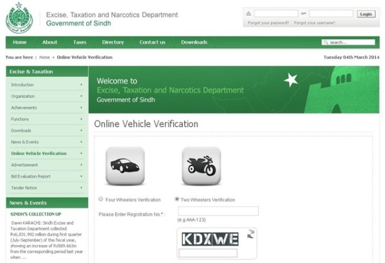Expand the sidebar Downloads arrow
385x263 pixels.
tap(81, 130)
